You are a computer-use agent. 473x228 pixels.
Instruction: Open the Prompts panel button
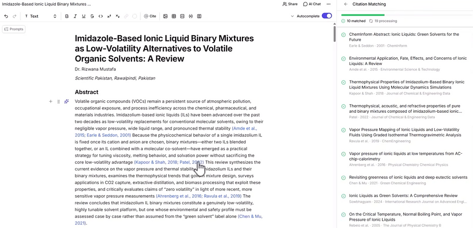[x=14, y=29]
